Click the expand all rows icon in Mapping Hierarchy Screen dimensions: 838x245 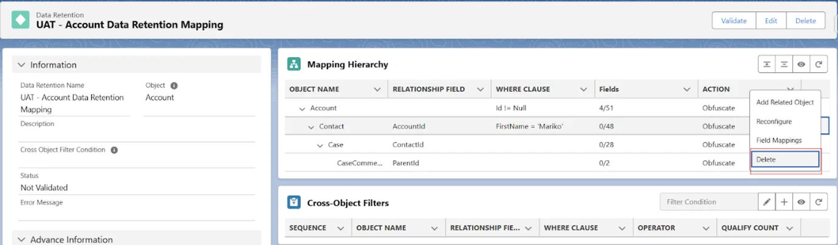pyautogui.click(x=767, y=64)
